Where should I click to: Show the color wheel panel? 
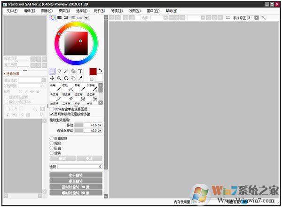(53, 17)
